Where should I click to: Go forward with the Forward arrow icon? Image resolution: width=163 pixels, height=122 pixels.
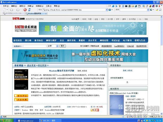pyautogui.click(x=18, y=10)
